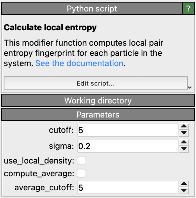Collapse the Parameters section header
Screen dimensions: 196x198
click(98, 115)
